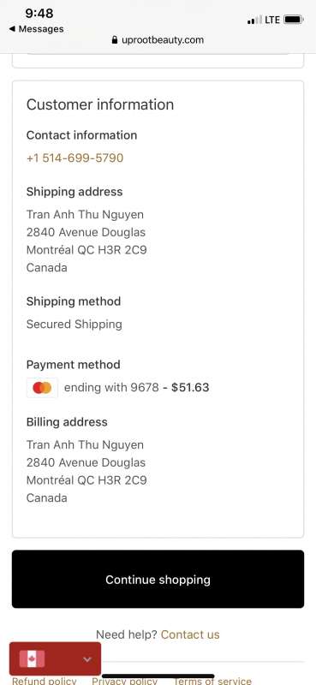Open the Refund policy link
This screenshot has height=685, width=316.
point(45,681)
